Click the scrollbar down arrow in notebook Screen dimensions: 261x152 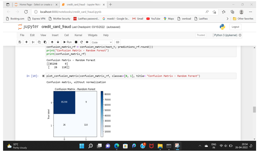[254, 139]
